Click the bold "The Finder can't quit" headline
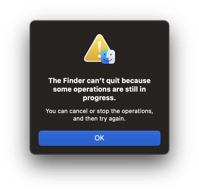The width and height of the screenshot is (199, 194). click(x=99, y=89)
